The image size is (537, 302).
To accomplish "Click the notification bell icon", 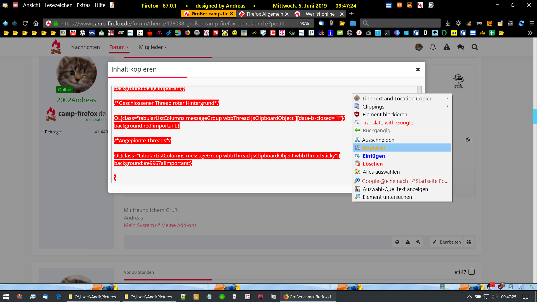I will click(x=433, y=47).
